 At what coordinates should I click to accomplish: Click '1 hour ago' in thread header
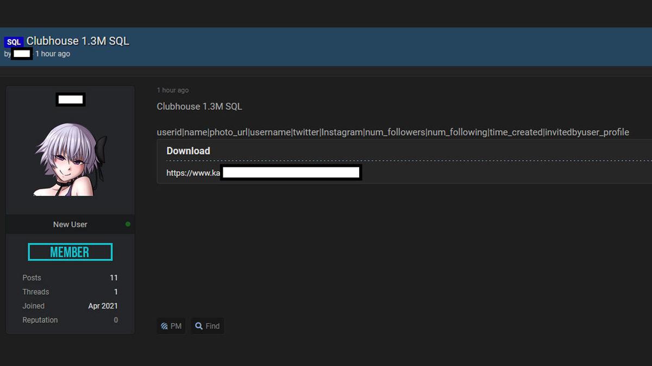tap(53, 54)
